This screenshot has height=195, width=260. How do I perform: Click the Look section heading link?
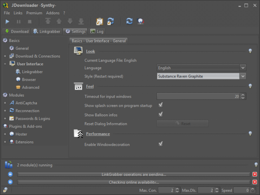point(90,52)
